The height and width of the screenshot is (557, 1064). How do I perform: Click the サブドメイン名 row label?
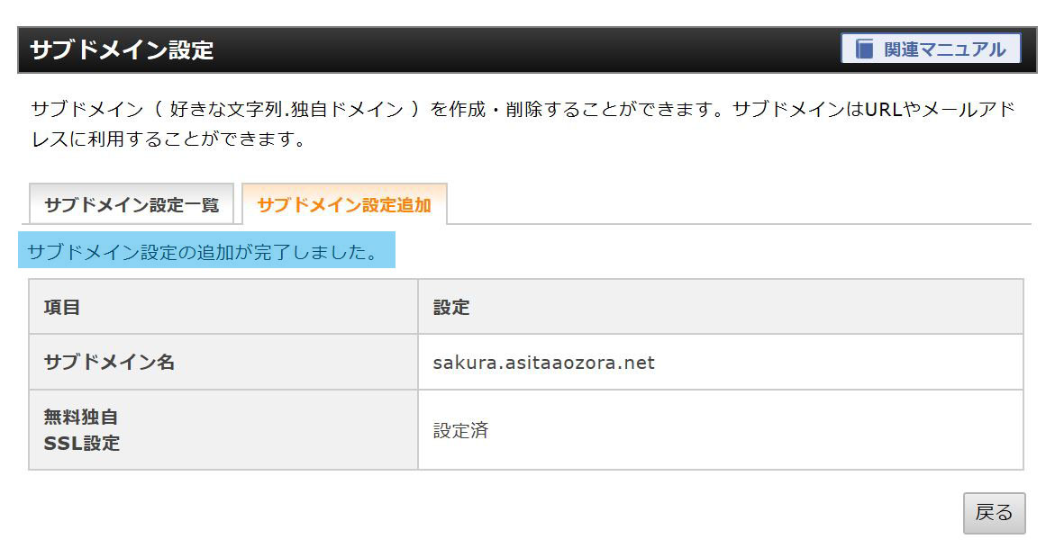pos(109,362)
